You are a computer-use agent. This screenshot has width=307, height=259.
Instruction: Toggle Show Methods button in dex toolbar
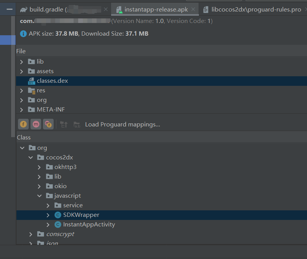(x=36, y=124)
